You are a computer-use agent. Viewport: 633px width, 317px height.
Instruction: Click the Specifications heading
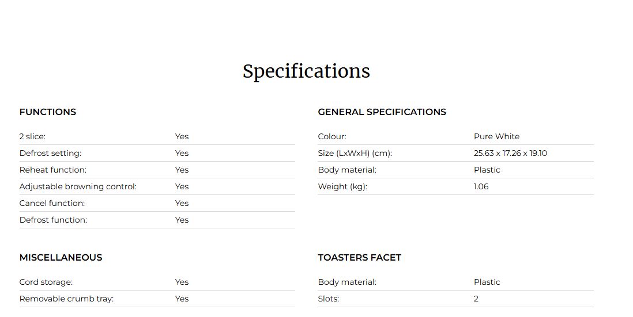tap(306, 72)
